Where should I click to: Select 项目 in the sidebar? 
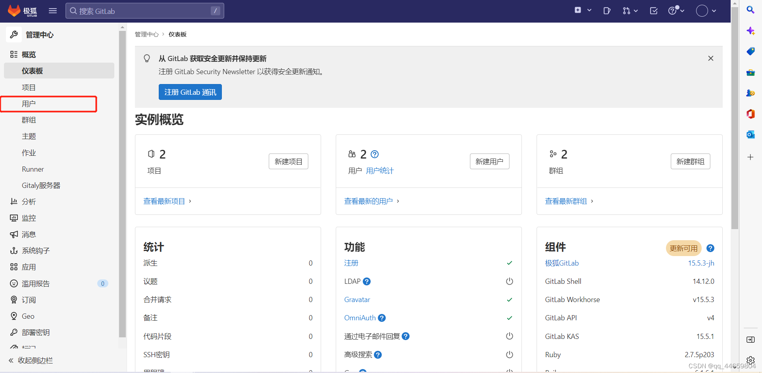point(29,88)
